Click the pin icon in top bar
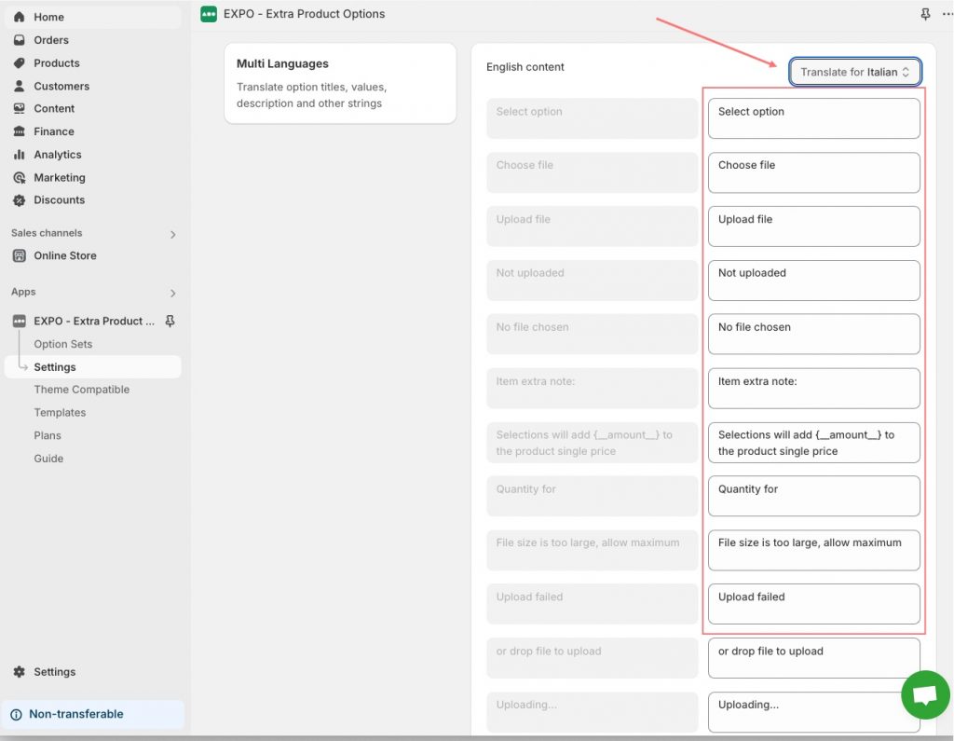This screenshot has height=741, width=954. pyautogui.click(x=925, y=14)
